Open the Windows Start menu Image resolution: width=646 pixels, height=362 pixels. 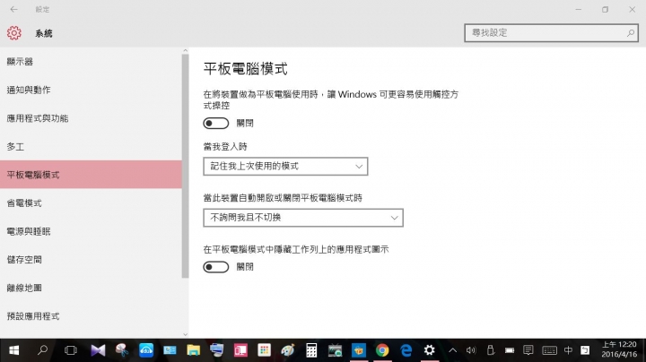(x=14, y=350)
